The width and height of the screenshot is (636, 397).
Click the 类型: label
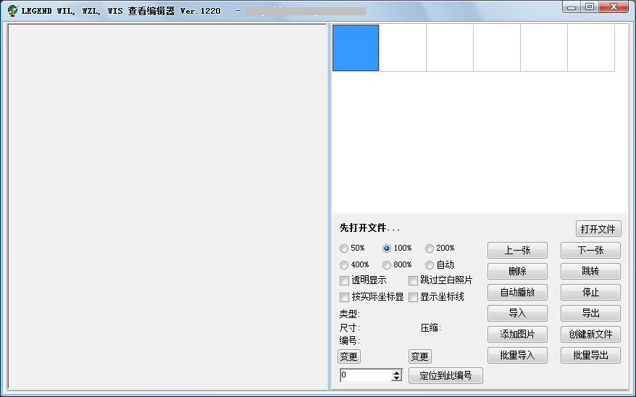(350, 314)
